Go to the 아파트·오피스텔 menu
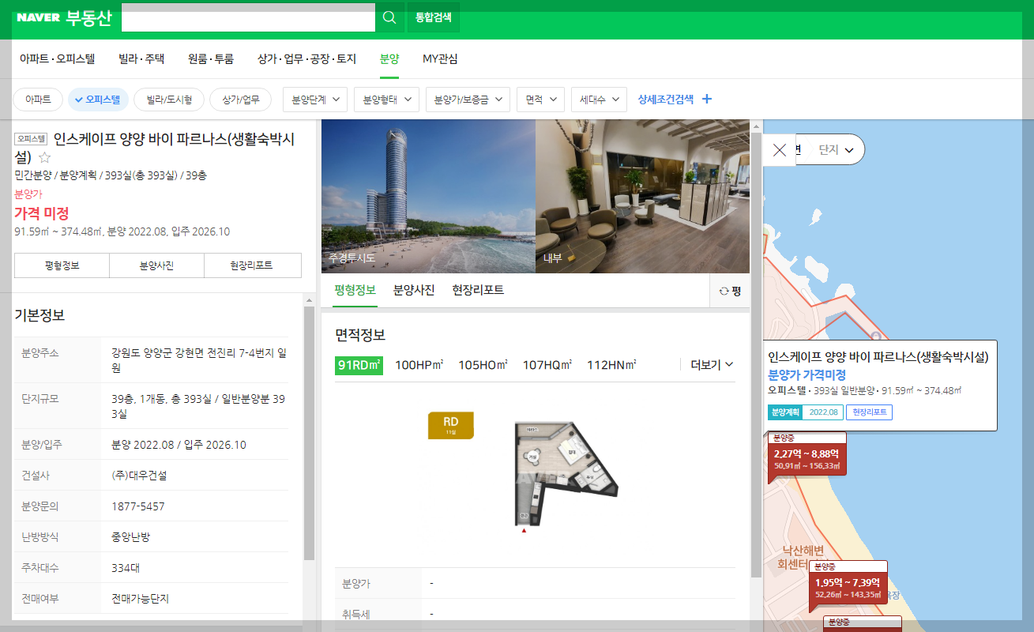Screen dimensions: 1034x632 point(57,58)
